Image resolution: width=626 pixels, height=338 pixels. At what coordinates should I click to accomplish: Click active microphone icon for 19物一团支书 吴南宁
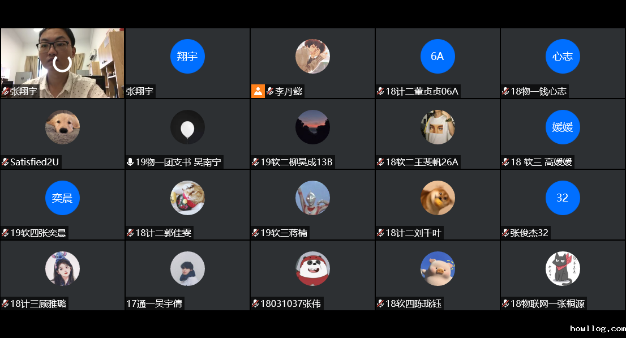(x=130, y=162)
